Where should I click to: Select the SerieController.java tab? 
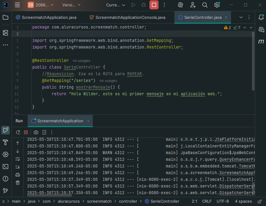click(203, 17)
